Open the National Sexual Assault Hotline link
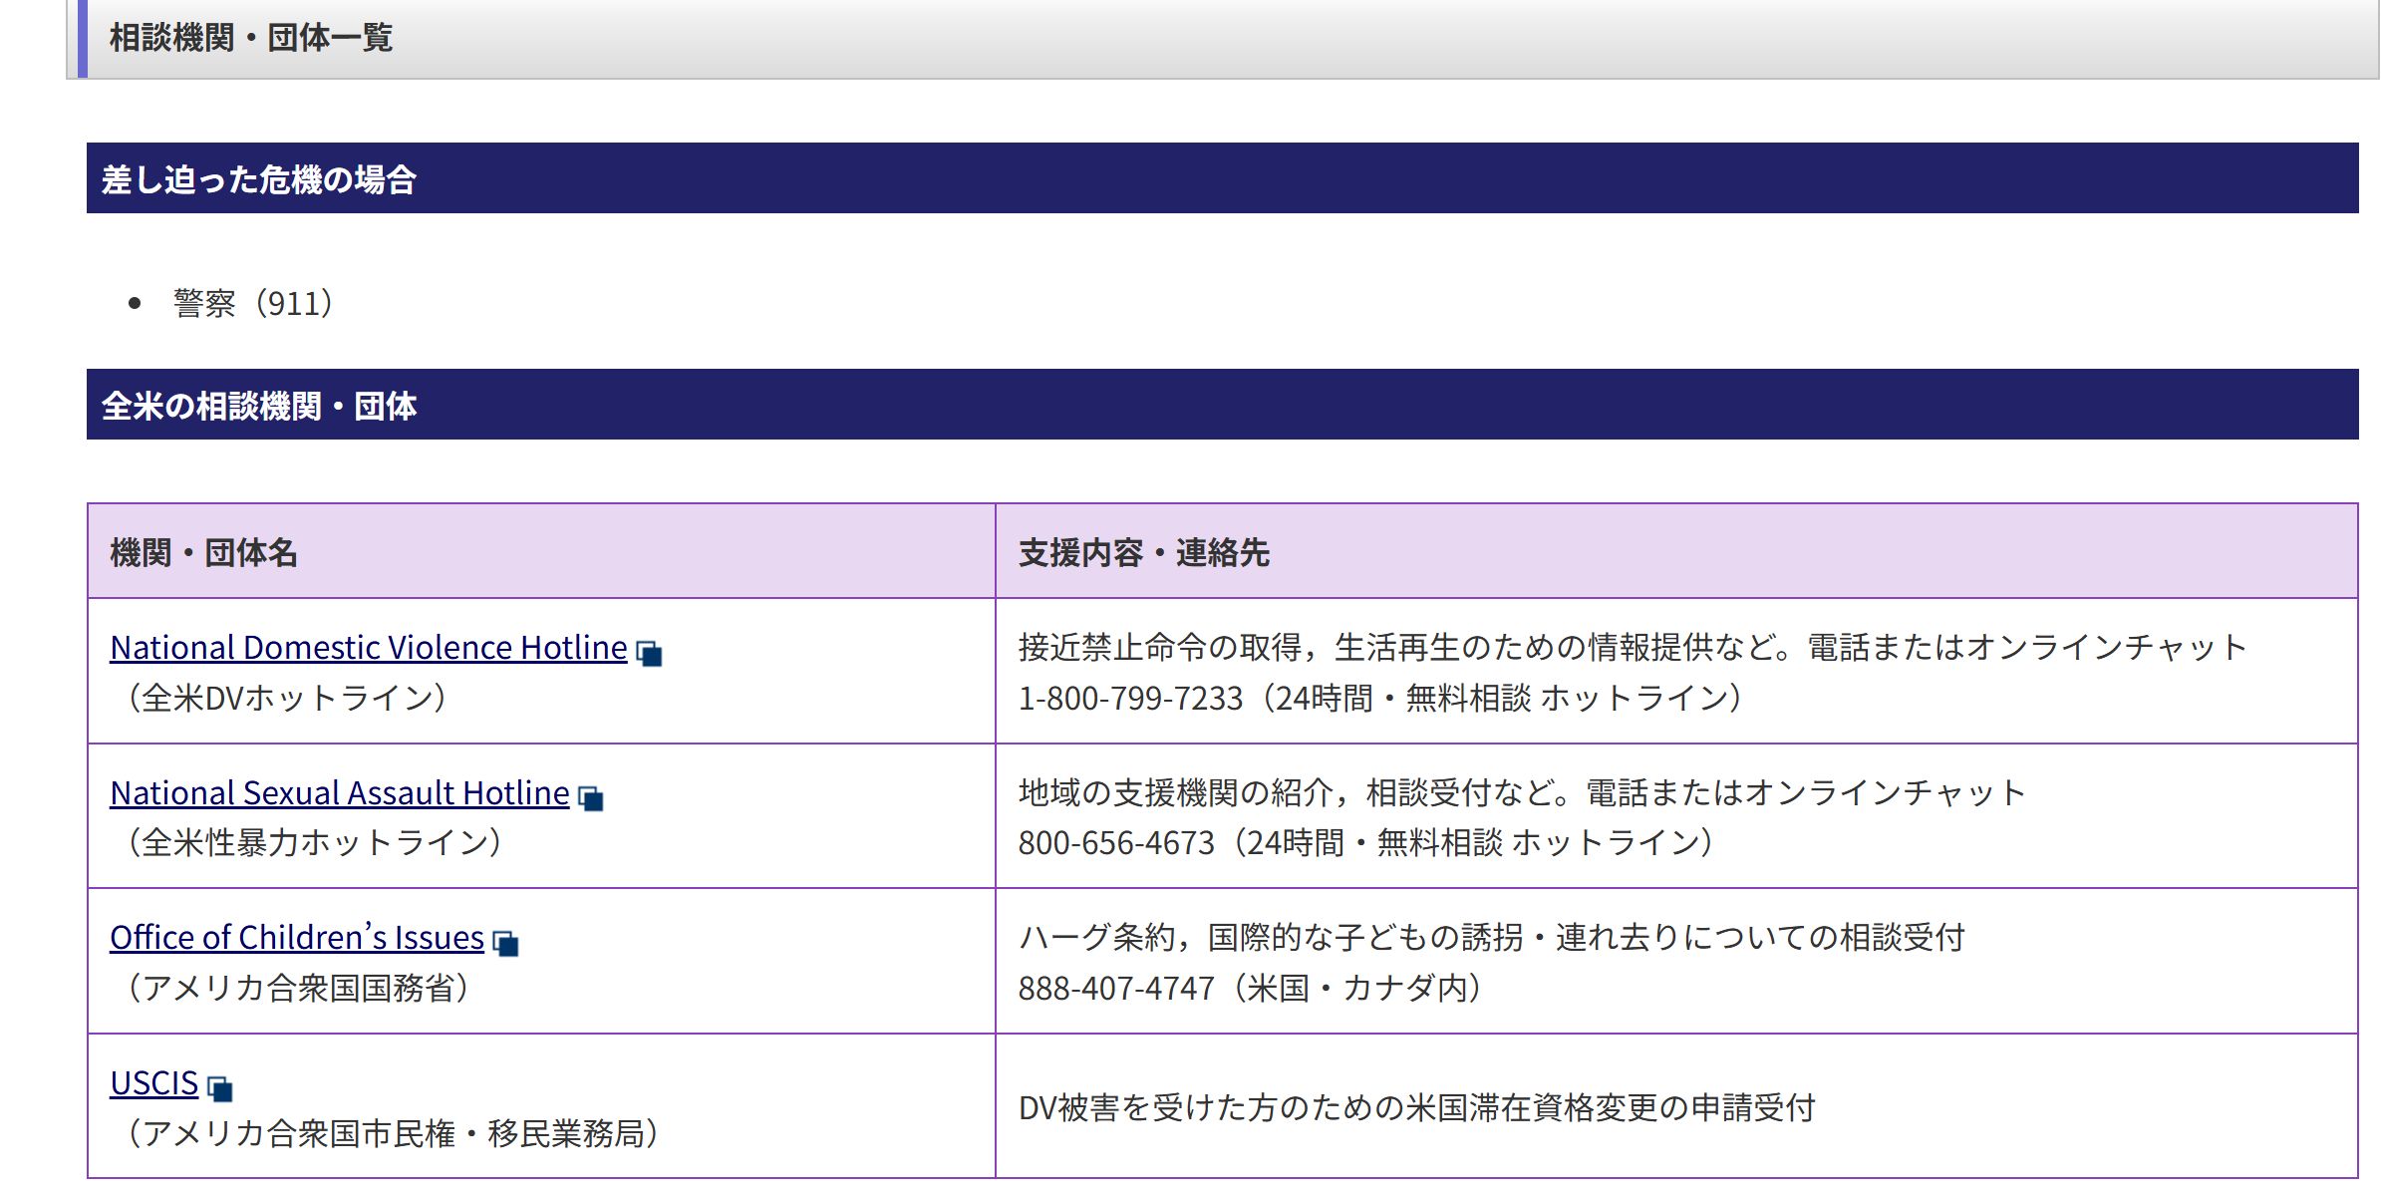Image resolution: width=2381 pixels, height=1192 pixels. click(x=339, y=793)
